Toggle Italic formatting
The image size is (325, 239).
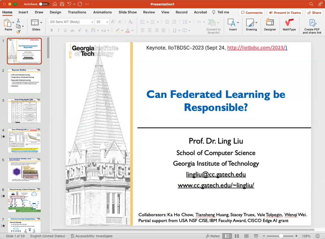[x=58, y=30]
